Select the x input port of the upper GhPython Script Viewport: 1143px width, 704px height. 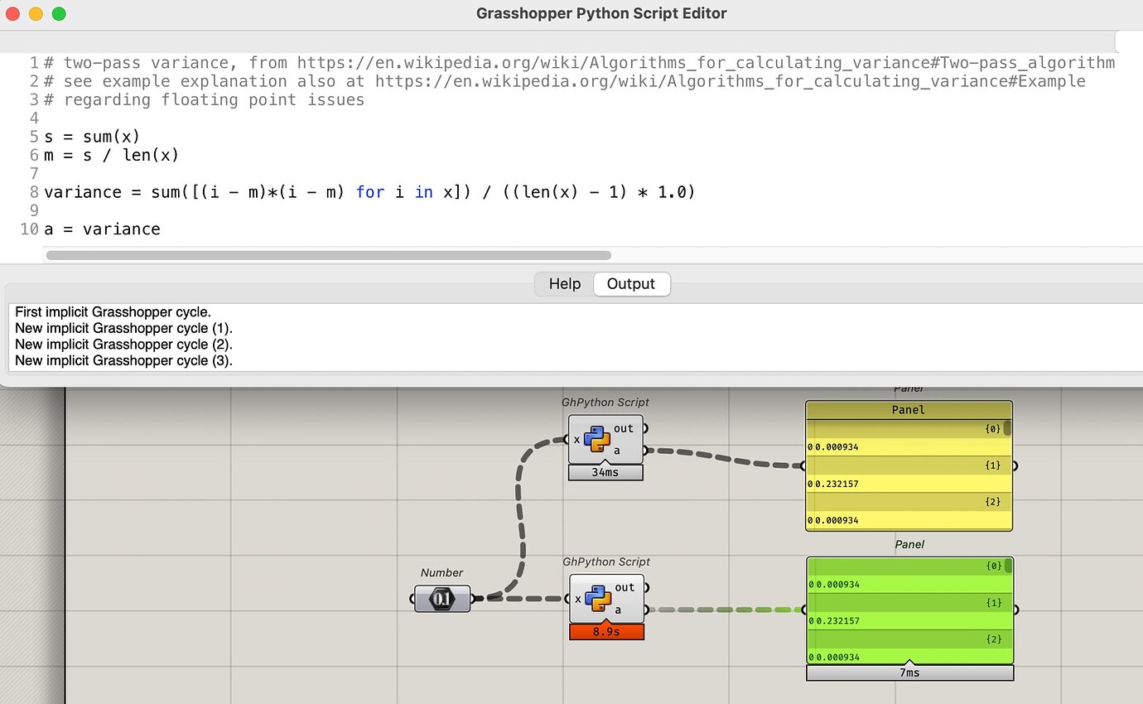tap(569, 440)
